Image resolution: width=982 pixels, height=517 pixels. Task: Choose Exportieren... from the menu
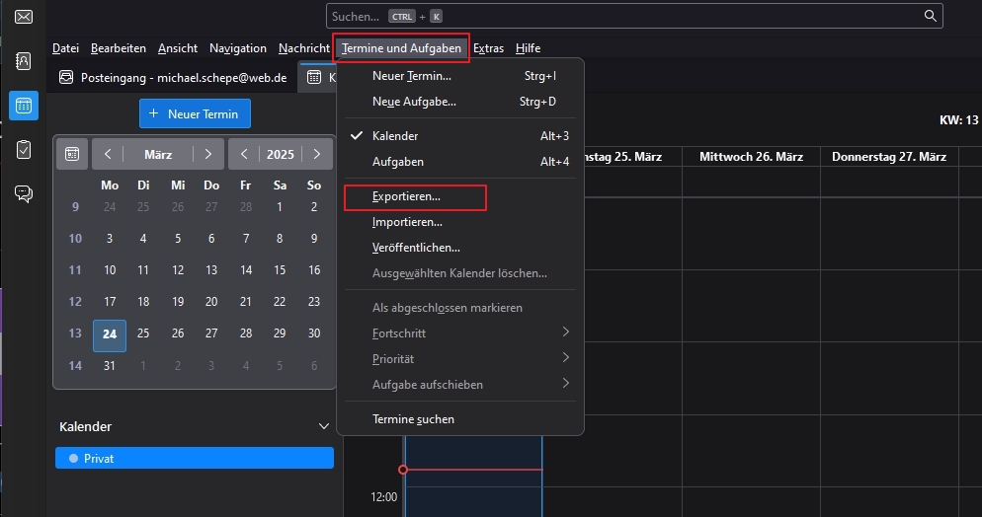406,196
